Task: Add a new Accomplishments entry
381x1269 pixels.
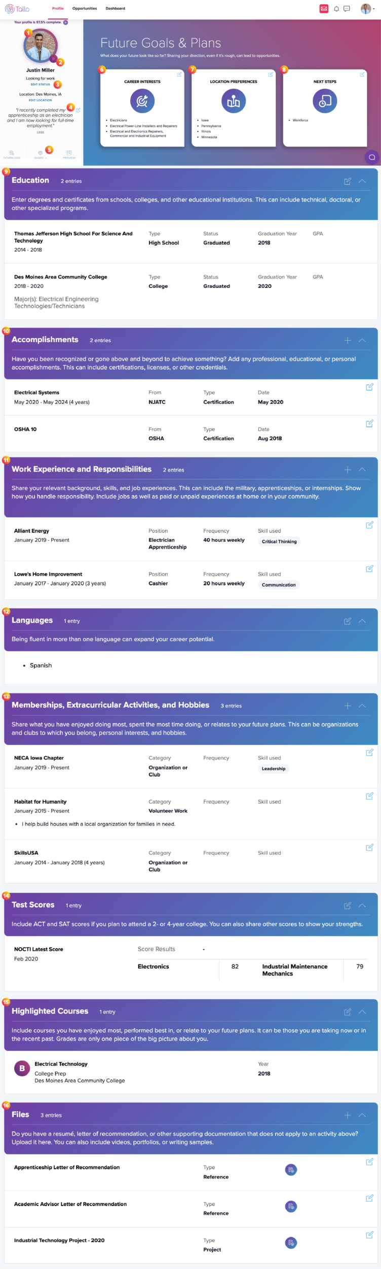Action: [348, 340]
